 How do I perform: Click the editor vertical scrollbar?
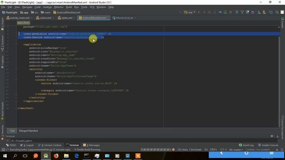pos(279,82)
